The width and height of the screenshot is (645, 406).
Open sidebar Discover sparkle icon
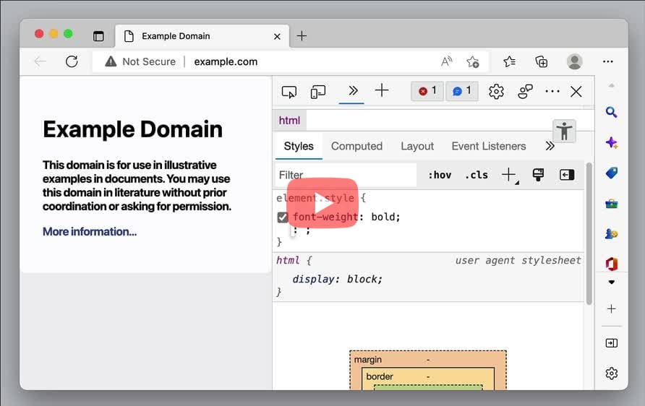point(612,142)
